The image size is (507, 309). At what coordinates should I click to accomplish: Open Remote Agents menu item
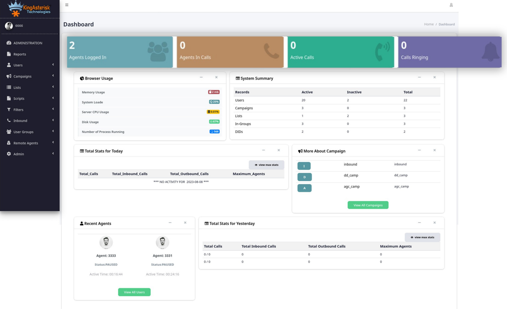tap(26, 143)
